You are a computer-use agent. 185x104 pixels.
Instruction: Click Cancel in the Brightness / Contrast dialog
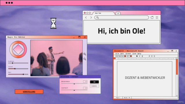pos(95,86)
